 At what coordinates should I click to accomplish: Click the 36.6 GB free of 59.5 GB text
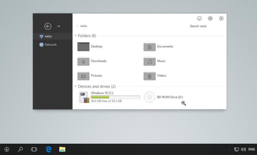[106, 101]
